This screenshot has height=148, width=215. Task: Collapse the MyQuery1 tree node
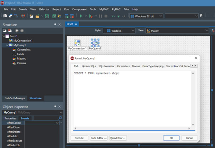[7, 45]
